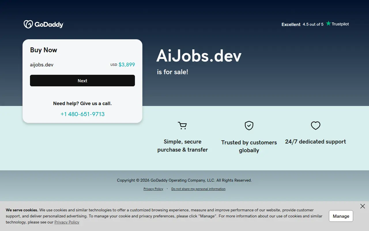Click 'We serve cookies.' bold text

click(22, 210)
